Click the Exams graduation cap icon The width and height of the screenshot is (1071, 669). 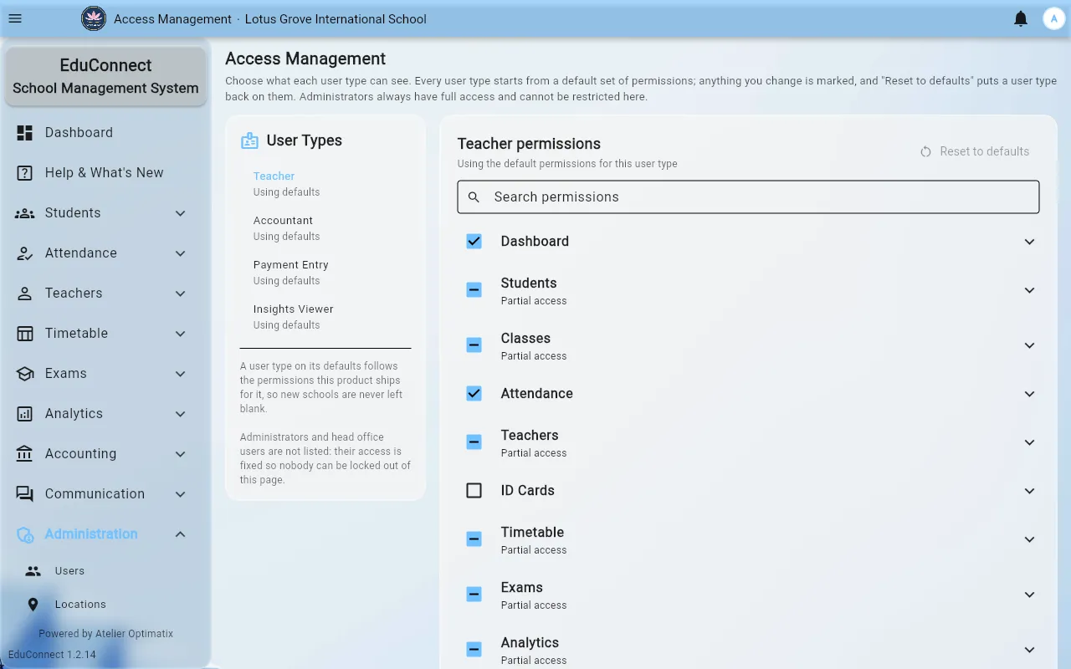tap(25, 374)
